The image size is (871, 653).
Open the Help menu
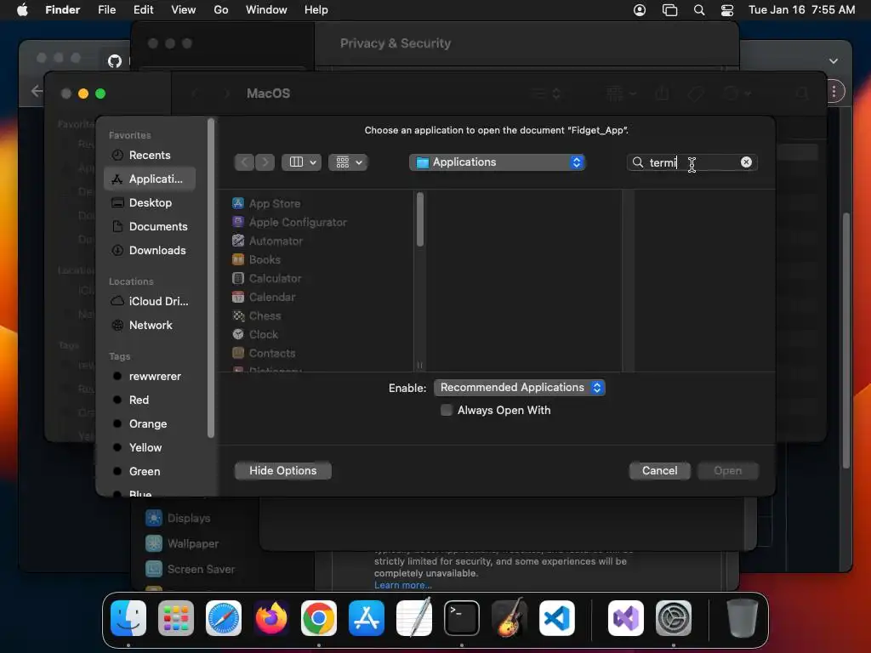click(316, 10)
